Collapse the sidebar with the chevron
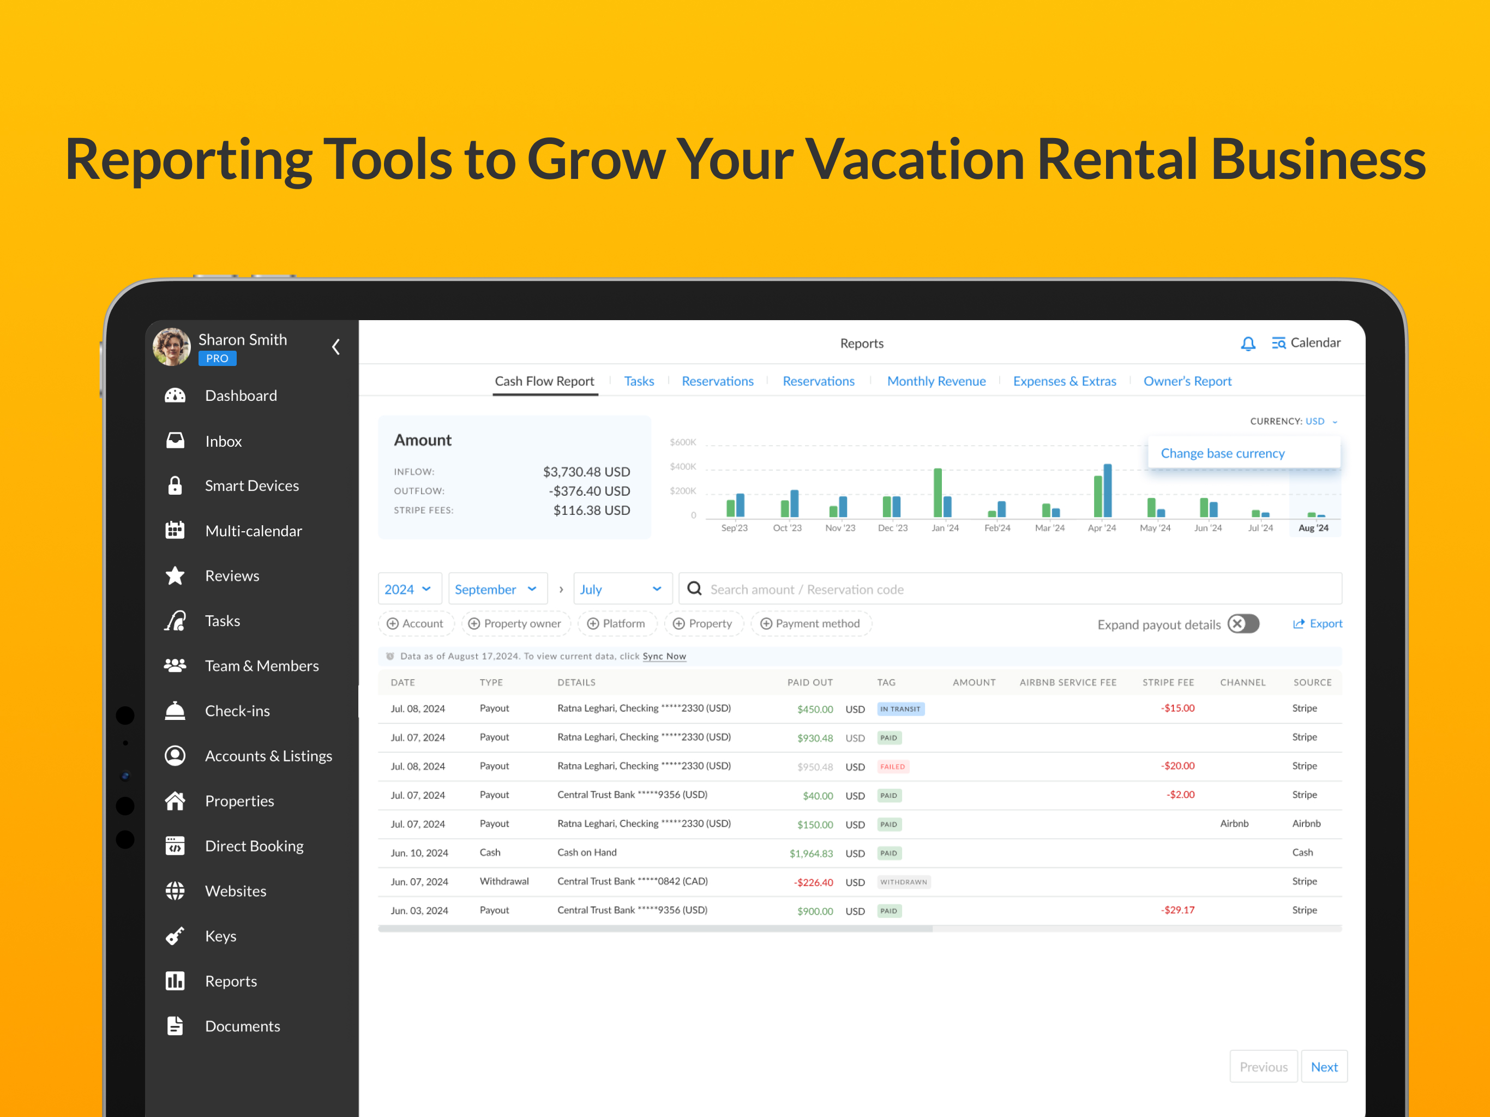Viewport: 1490px width, 1117px height. coord(336,347)
